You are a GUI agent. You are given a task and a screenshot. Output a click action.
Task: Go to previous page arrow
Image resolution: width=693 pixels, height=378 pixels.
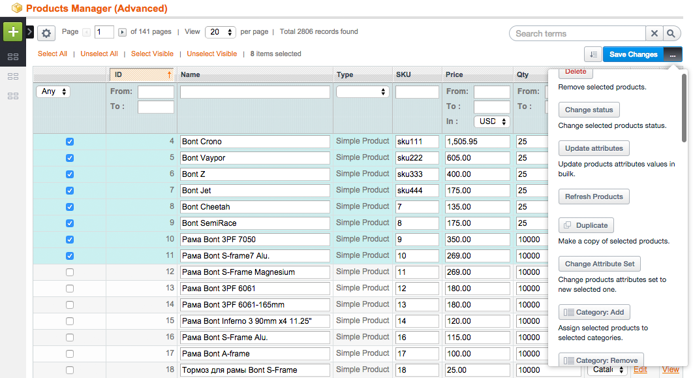click(87, 32)
